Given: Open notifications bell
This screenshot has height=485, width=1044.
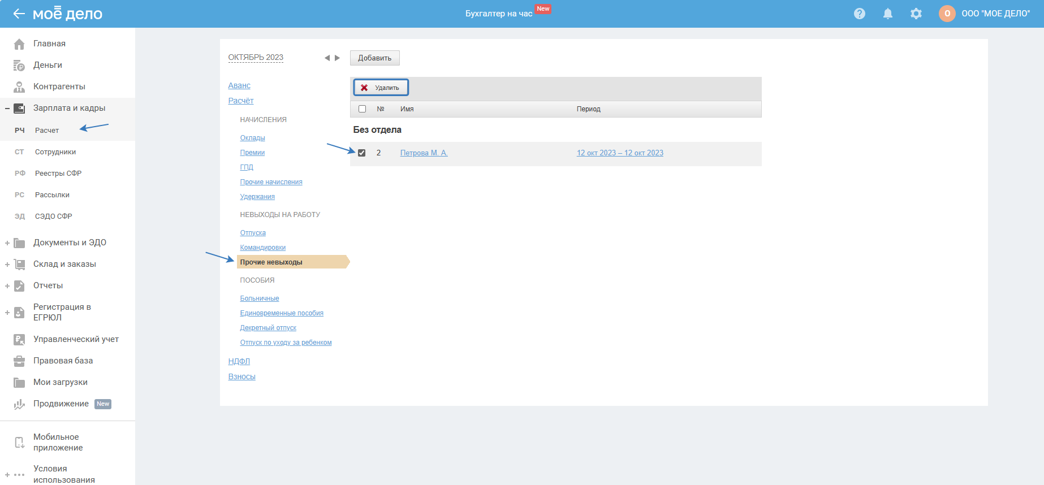Looking at the screenshot, I should [888, 14].
